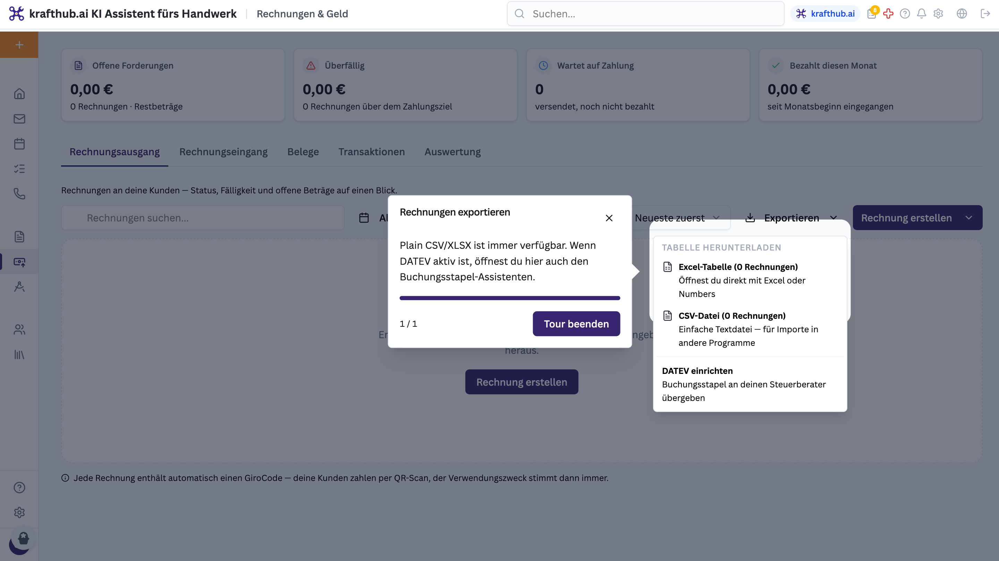This screenshot has height=561, width=999.
Task: Select DATEV einrichten menu entry
Action: [x=750, y=384]
